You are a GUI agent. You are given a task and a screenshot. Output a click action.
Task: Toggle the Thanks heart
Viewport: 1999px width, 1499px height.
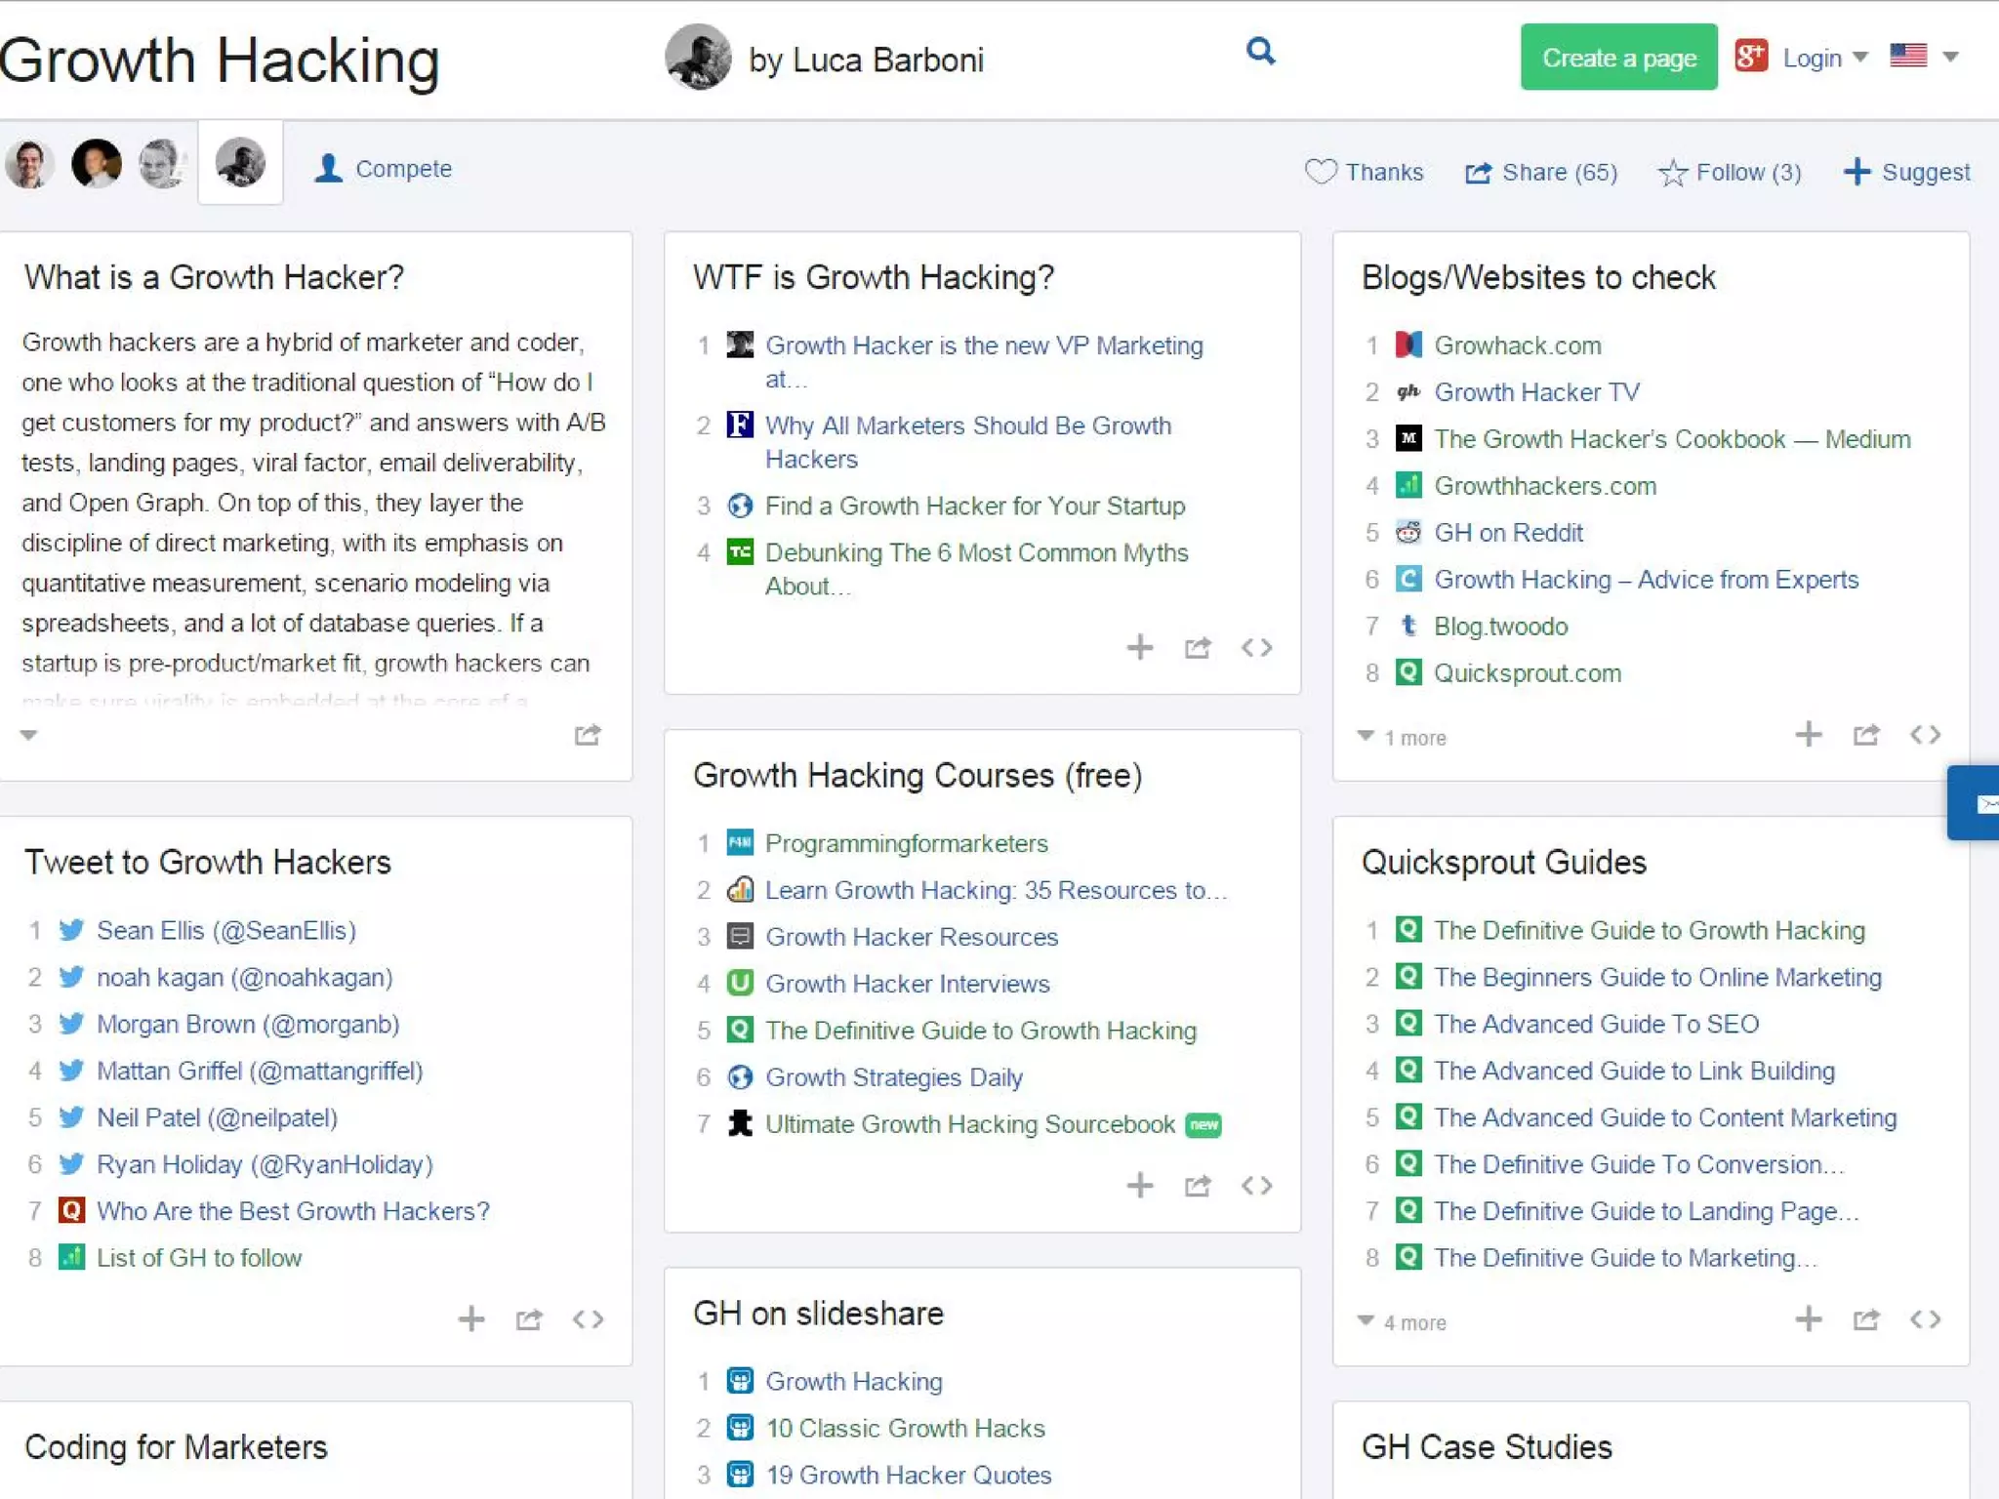coord(1321,172)
